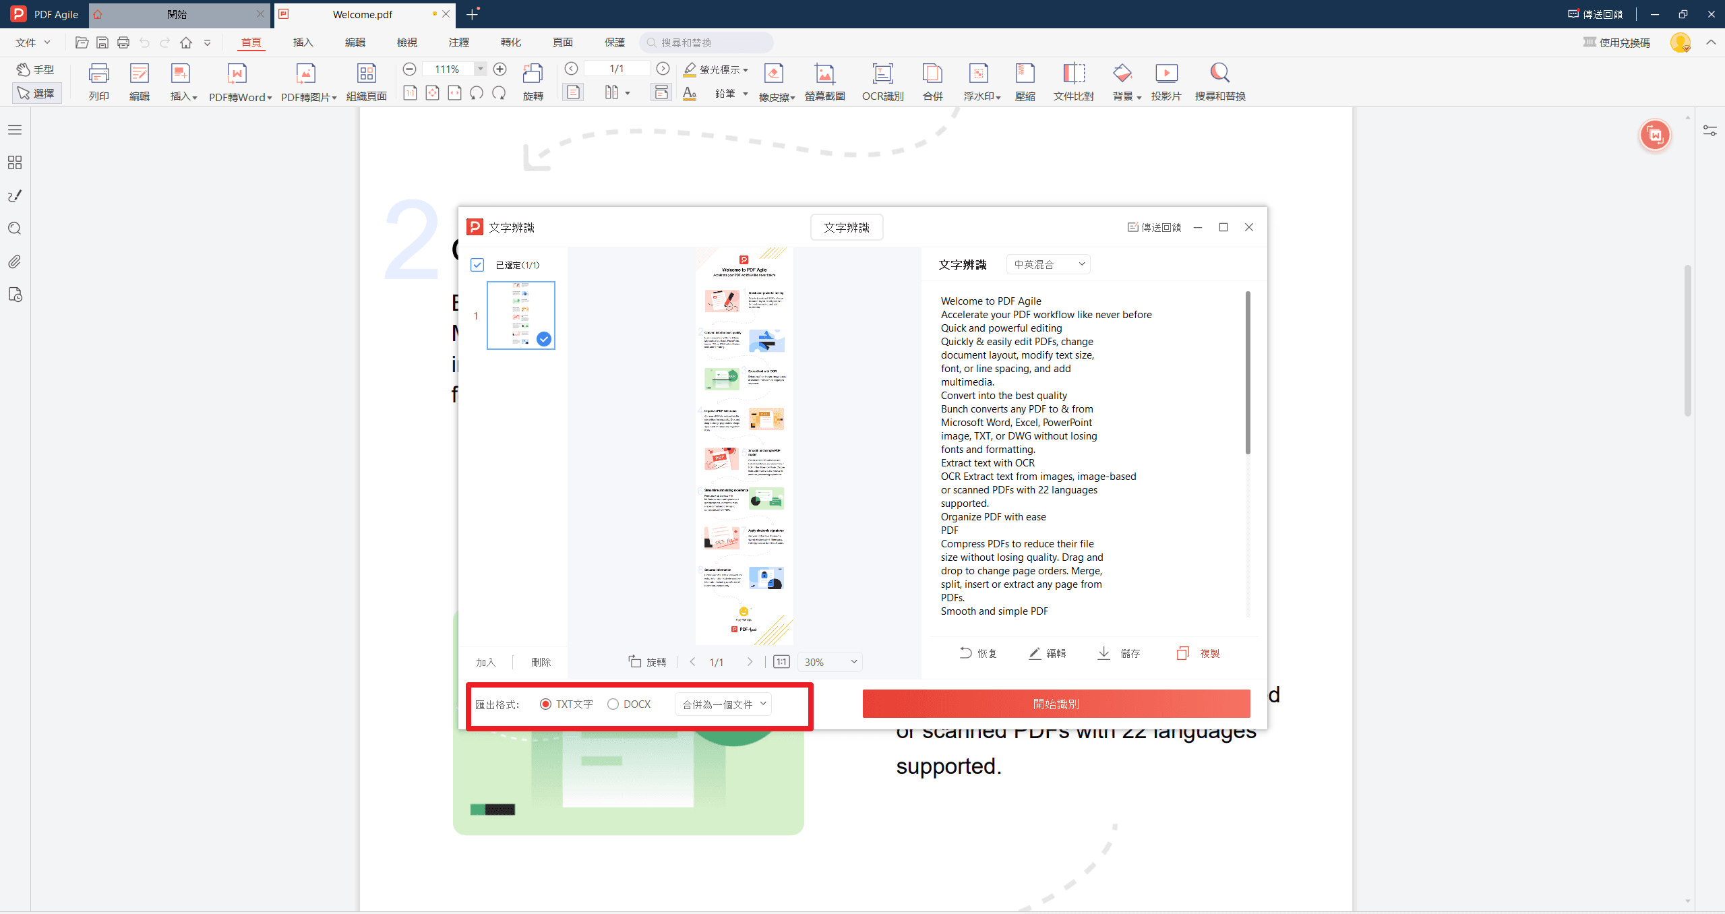This screenshot has width=1725, height=914.
Task: Start Slideshow (投影片) mode
Action: [1166, 82]
